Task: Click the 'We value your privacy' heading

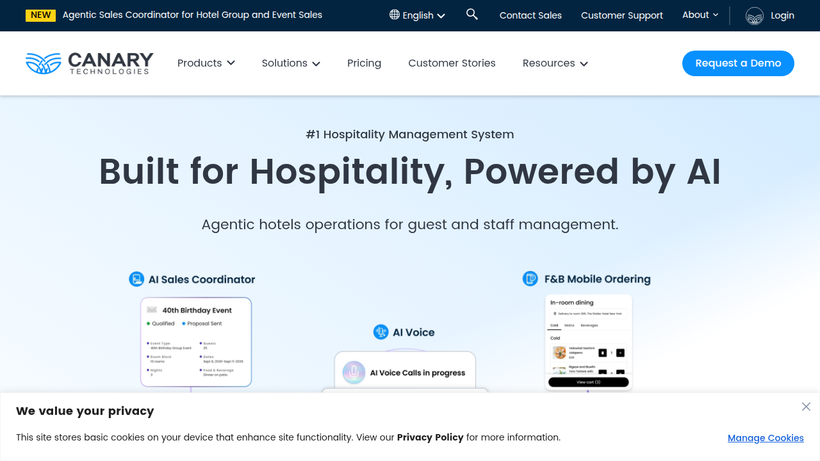Action: (85, 411)
